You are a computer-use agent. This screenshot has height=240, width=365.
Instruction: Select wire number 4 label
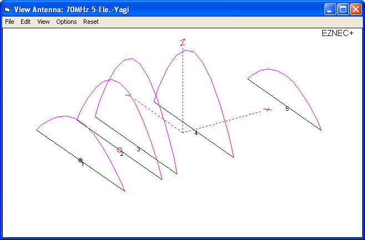(x=196, y=133)
